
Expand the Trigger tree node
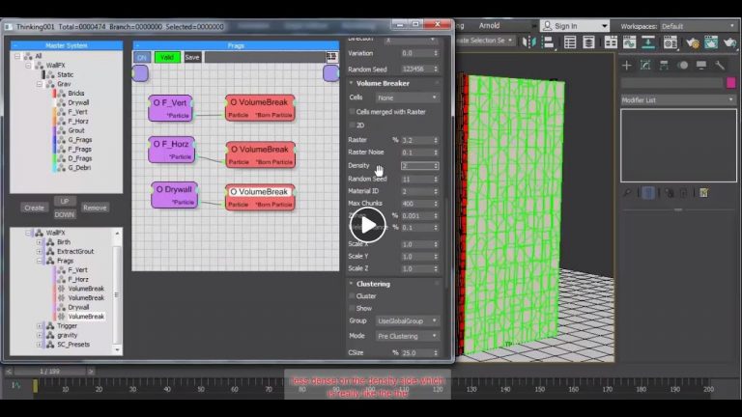pyautogui.click(x=40, y=325)
